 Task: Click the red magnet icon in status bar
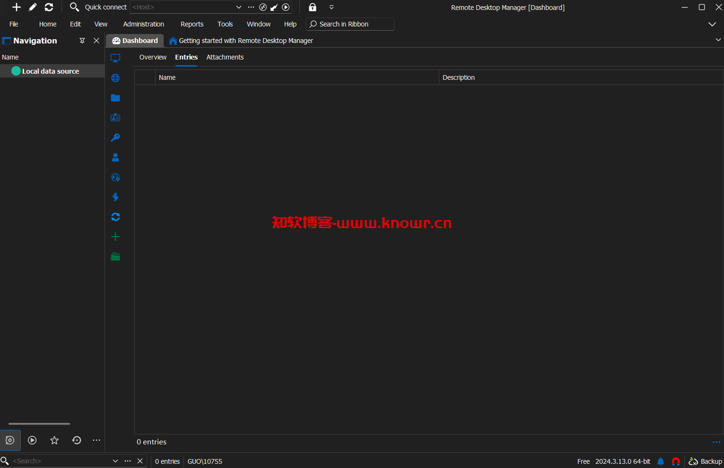676,461
